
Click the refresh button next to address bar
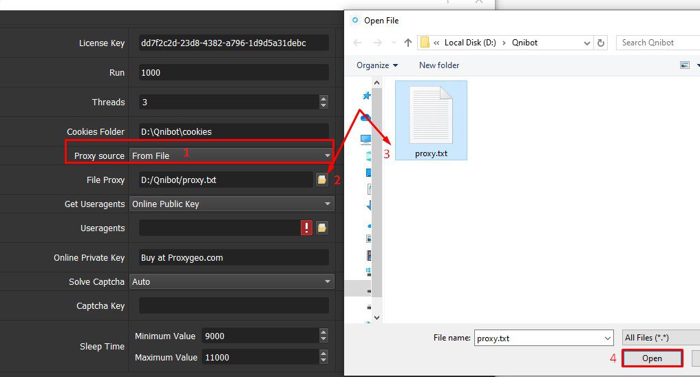pyautogui.click(x=601, y=43)
